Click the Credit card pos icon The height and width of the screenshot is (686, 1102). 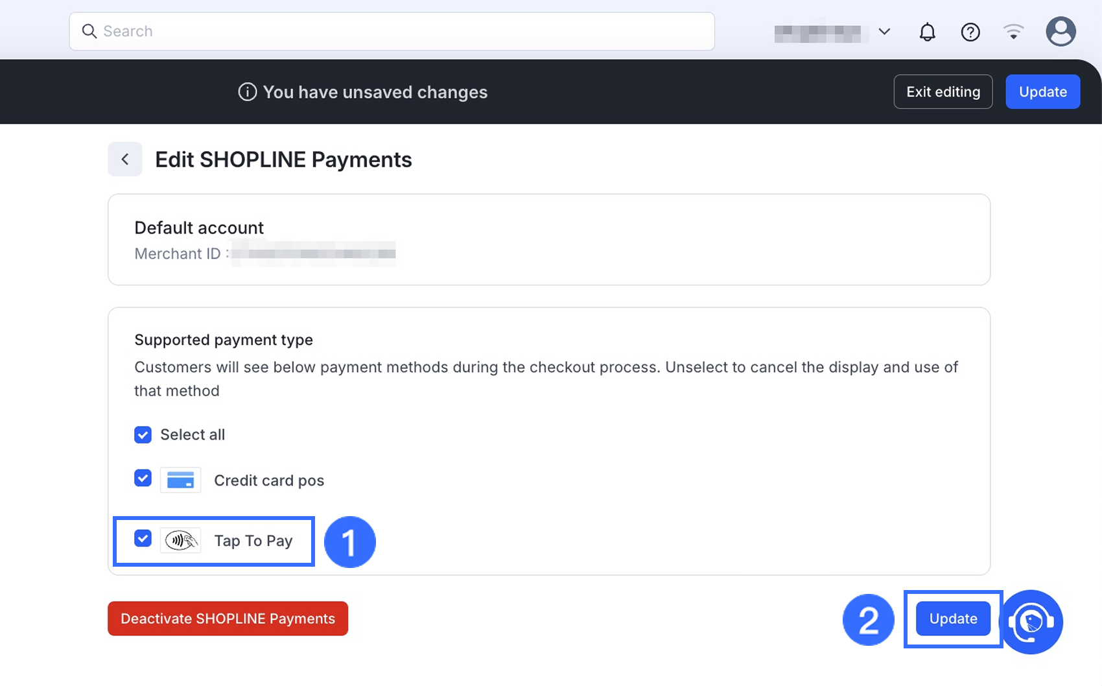(180, 480)
